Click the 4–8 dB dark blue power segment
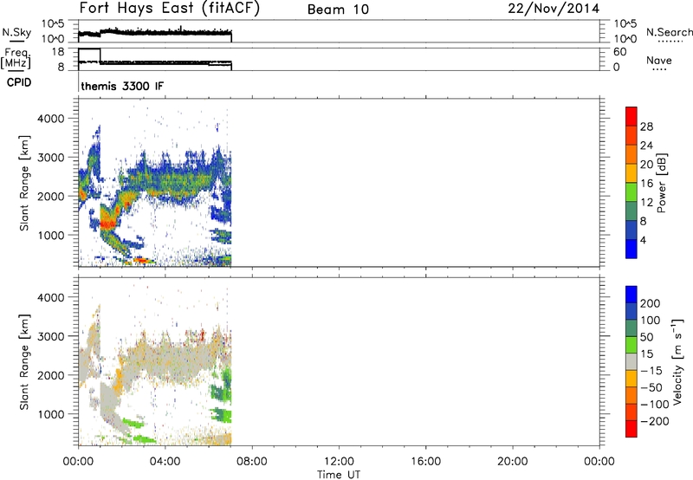 pos(631,230)
